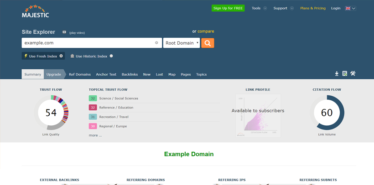Click the Tools menu label
The width and height of the screenshot is (374, 185).
coord(256,8)
